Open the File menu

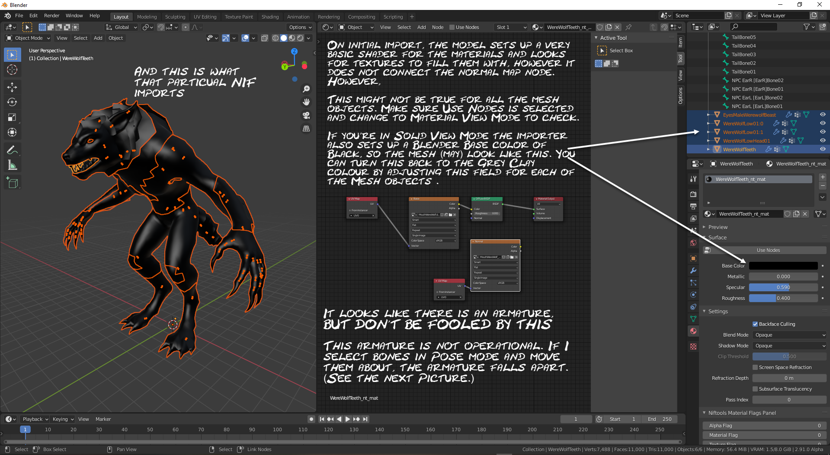pyautogui.click(x=19, y=16)
